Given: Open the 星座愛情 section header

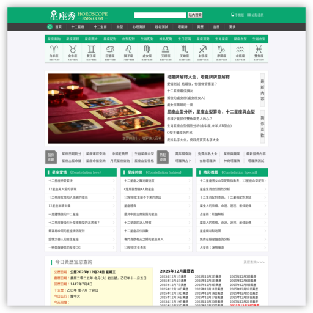Looking at the screenshot, I should (81, 172).
